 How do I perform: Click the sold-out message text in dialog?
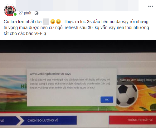70,84
